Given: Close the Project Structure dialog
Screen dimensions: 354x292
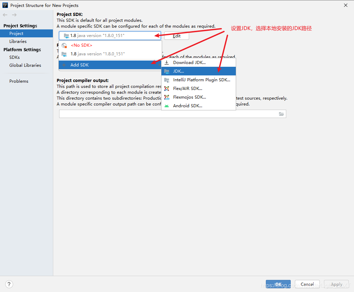Looking at the screenshot, I should 346,5.
